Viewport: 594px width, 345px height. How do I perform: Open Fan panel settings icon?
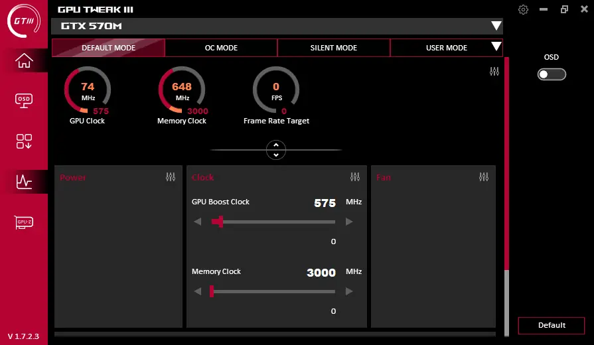pyautogui.click(x=484, y=177)
